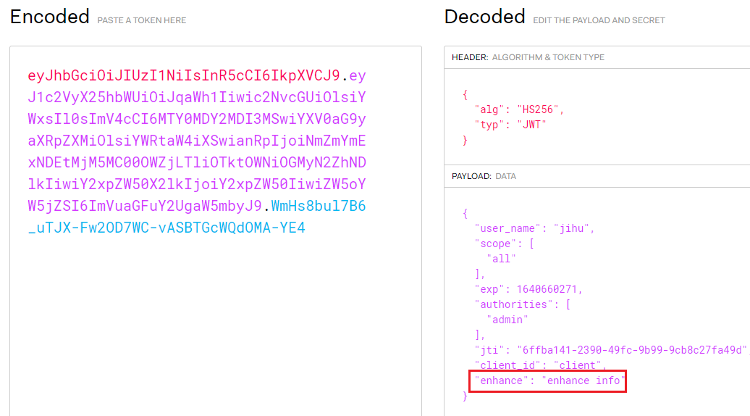Click the "jti" UUID line

click(x=612, y=350)
